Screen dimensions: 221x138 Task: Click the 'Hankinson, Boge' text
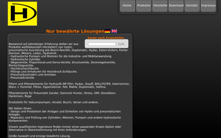[20, 96]
